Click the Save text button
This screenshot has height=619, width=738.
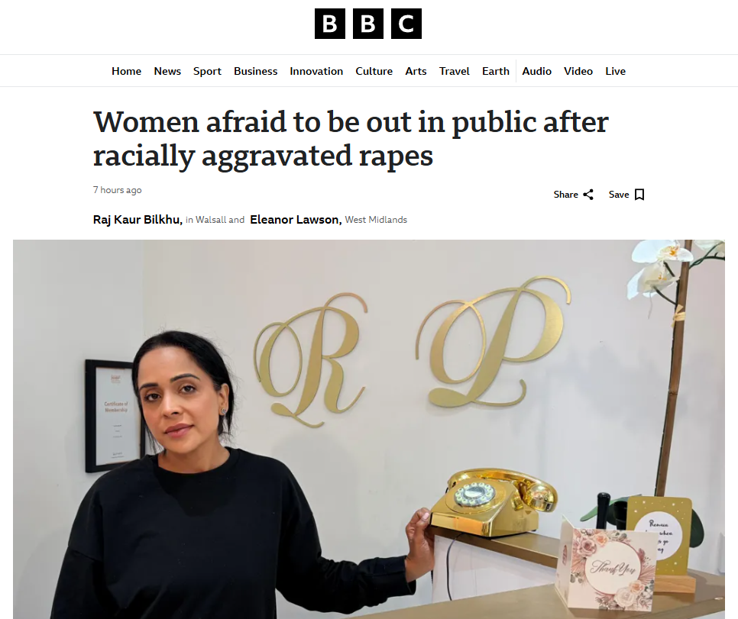tap(619, 195)
